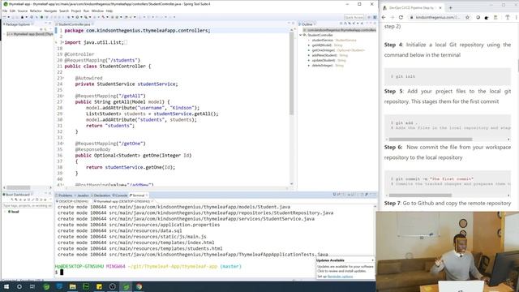
Task: Collapse the getAll method fold at line 26
Action: (x=62, y=96)
